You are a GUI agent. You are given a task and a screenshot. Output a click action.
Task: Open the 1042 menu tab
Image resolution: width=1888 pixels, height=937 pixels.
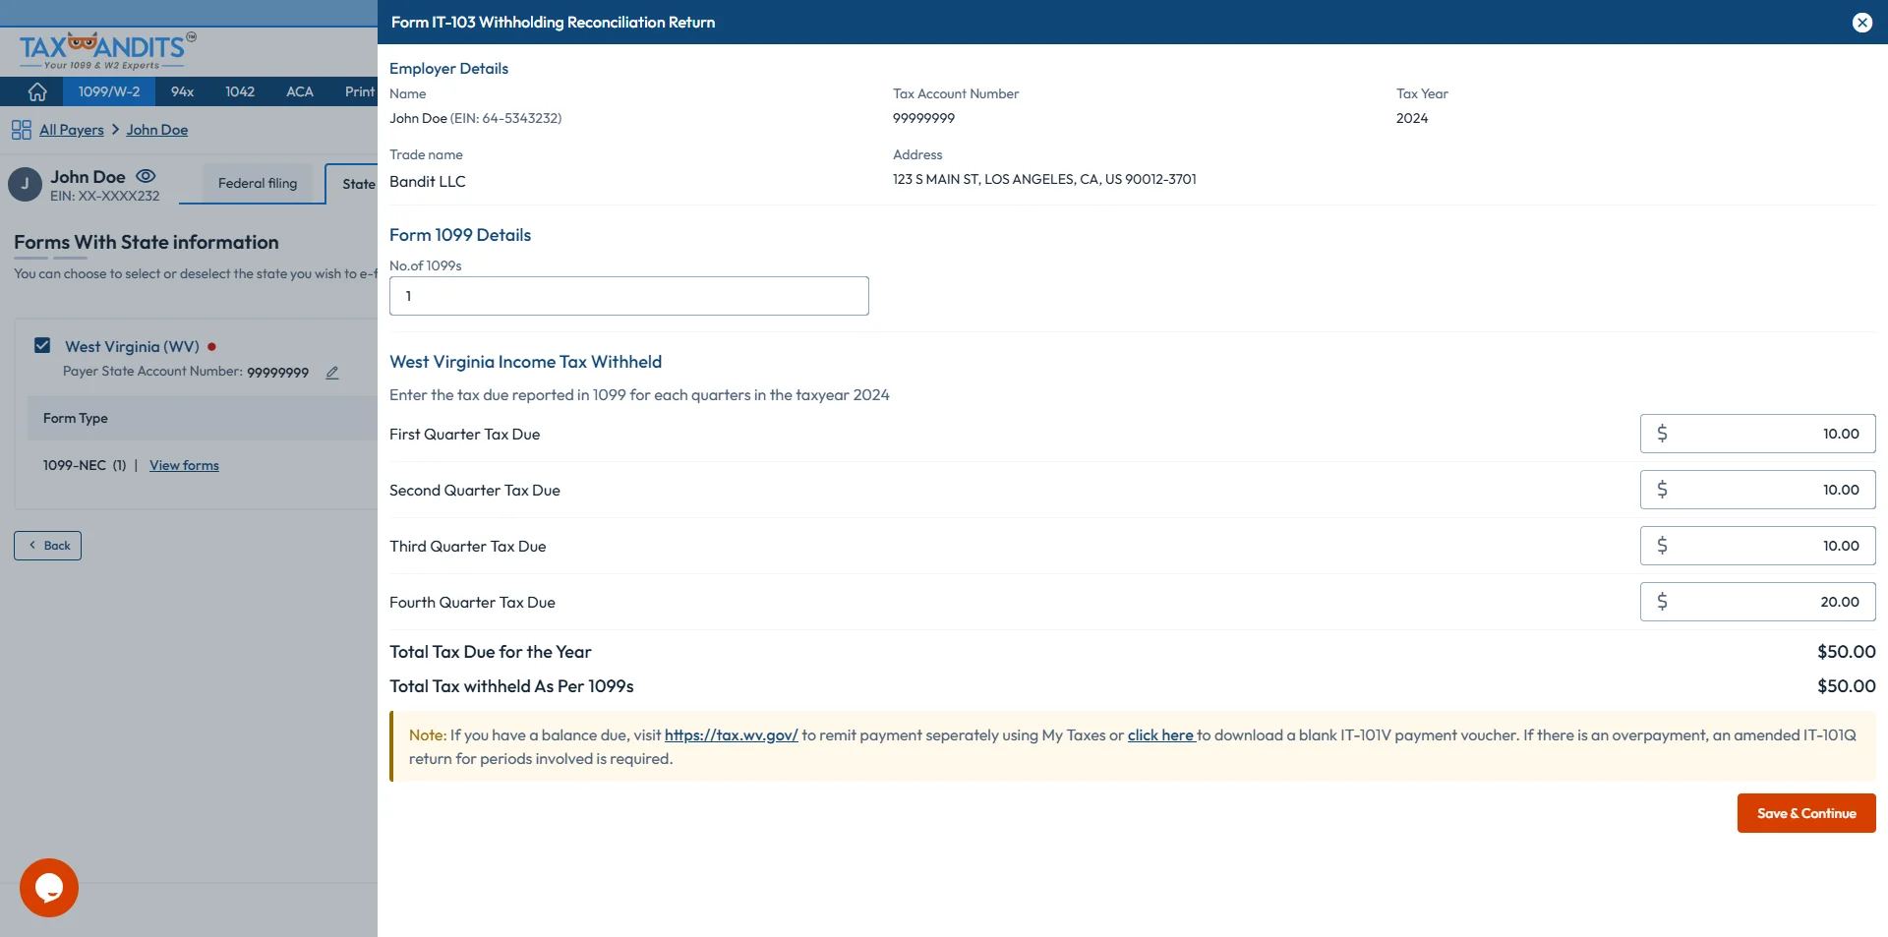click(x=240, y=91)
